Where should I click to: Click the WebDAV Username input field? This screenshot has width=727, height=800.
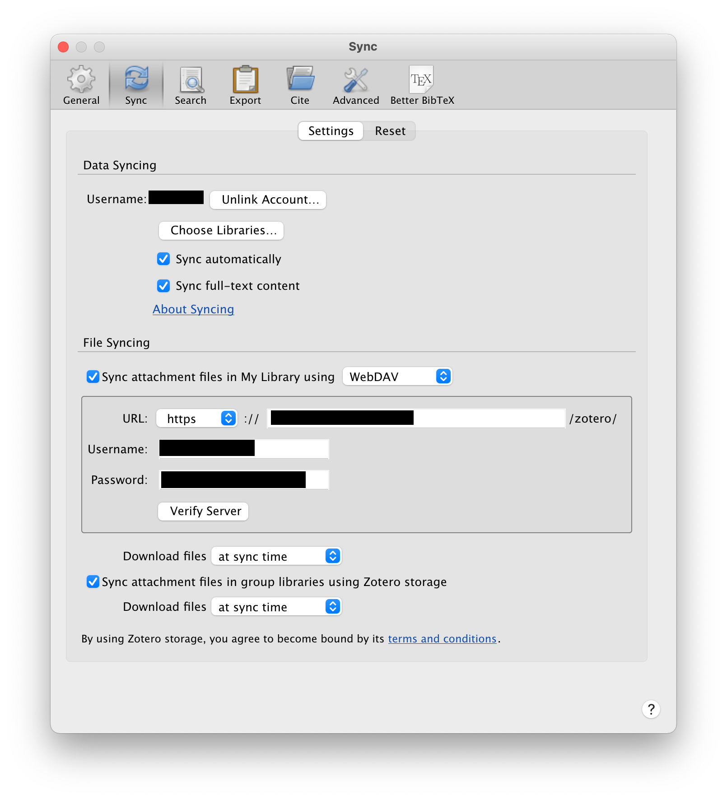coord(291,449)
